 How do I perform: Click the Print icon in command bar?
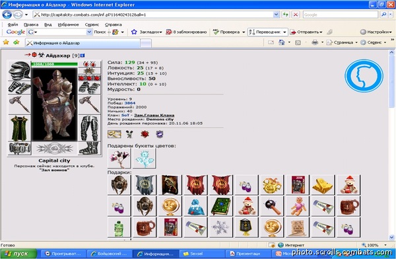(315, 42)
